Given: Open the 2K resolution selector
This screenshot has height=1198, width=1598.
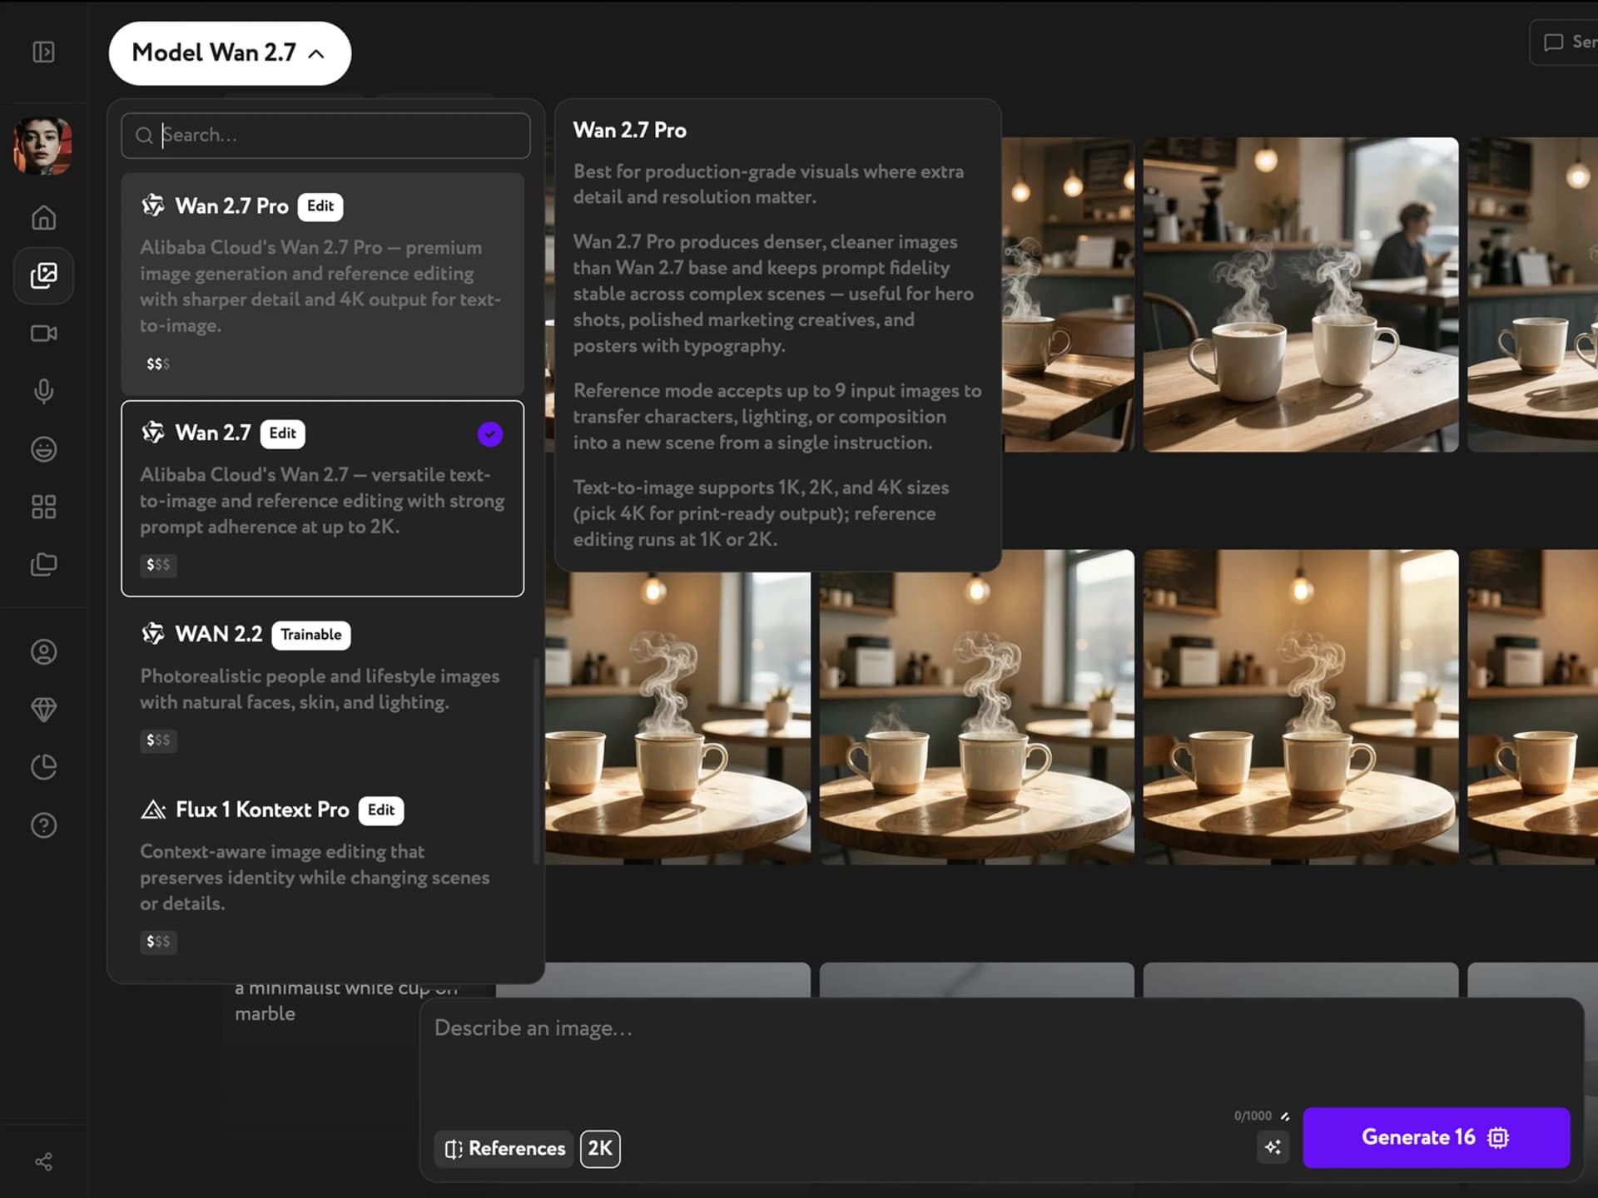Looking at the screenshot, I should pos(600,1149).
